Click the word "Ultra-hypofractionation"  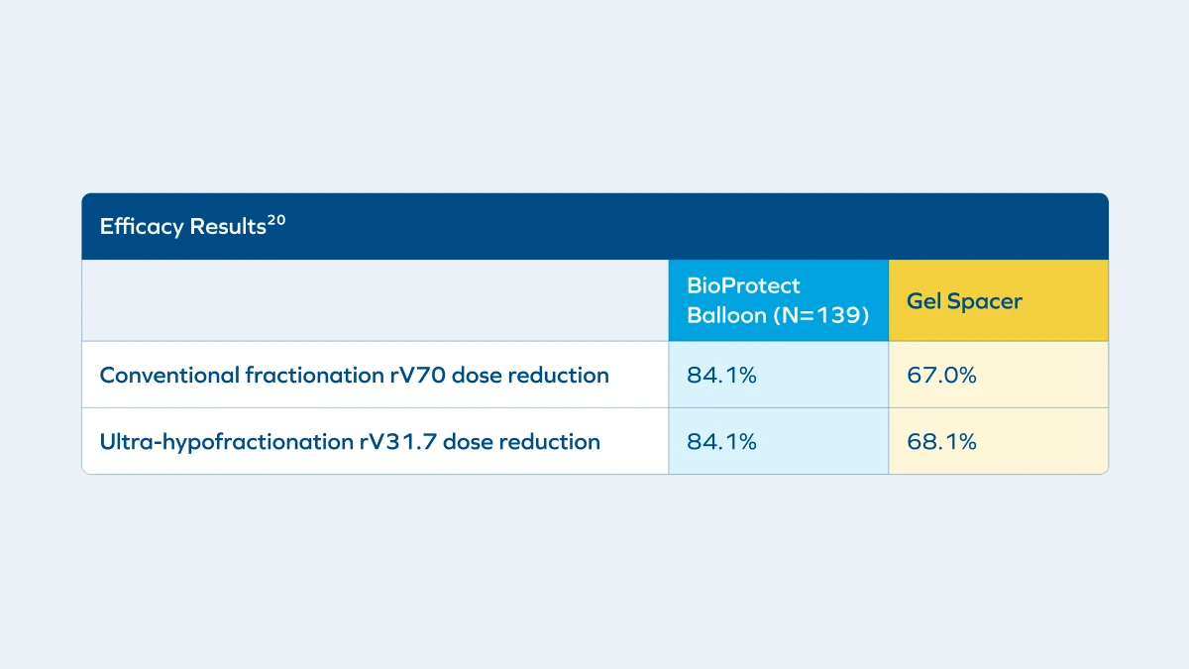pos(225,441)
